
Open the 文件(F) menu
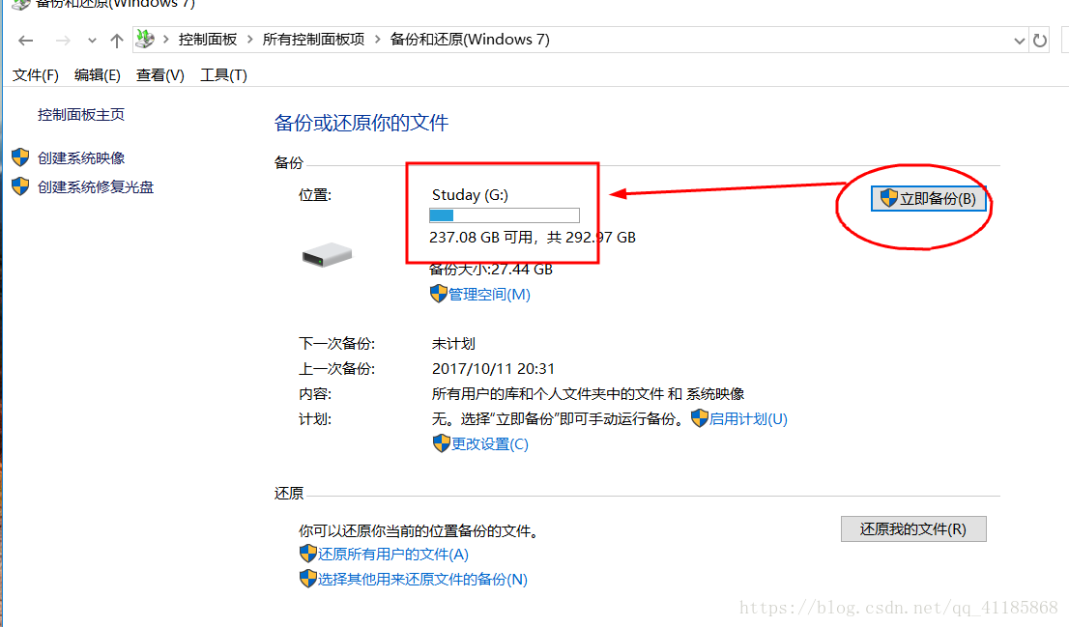[36, 75]
